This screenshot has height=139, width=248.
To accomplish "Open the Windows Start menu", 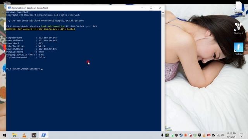I will point(4,135).
